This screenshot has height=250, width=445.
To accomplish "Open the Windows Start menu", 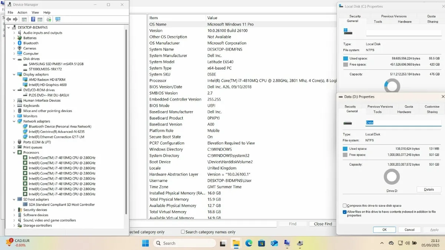I will (x=145, y=243).
